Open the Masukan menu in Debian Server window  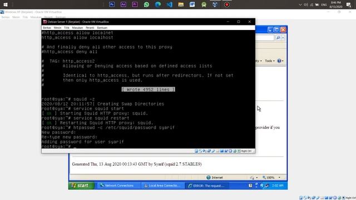(77, 28)
